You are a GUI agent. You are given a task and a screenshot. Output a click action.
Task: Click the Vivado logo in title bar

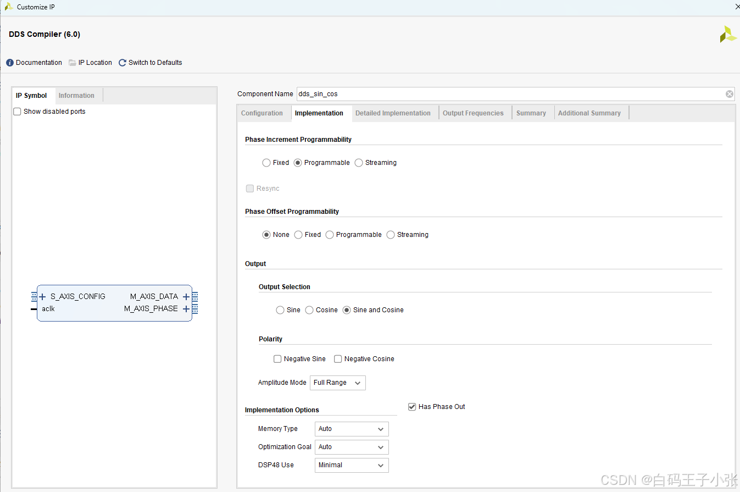(9, 7)
